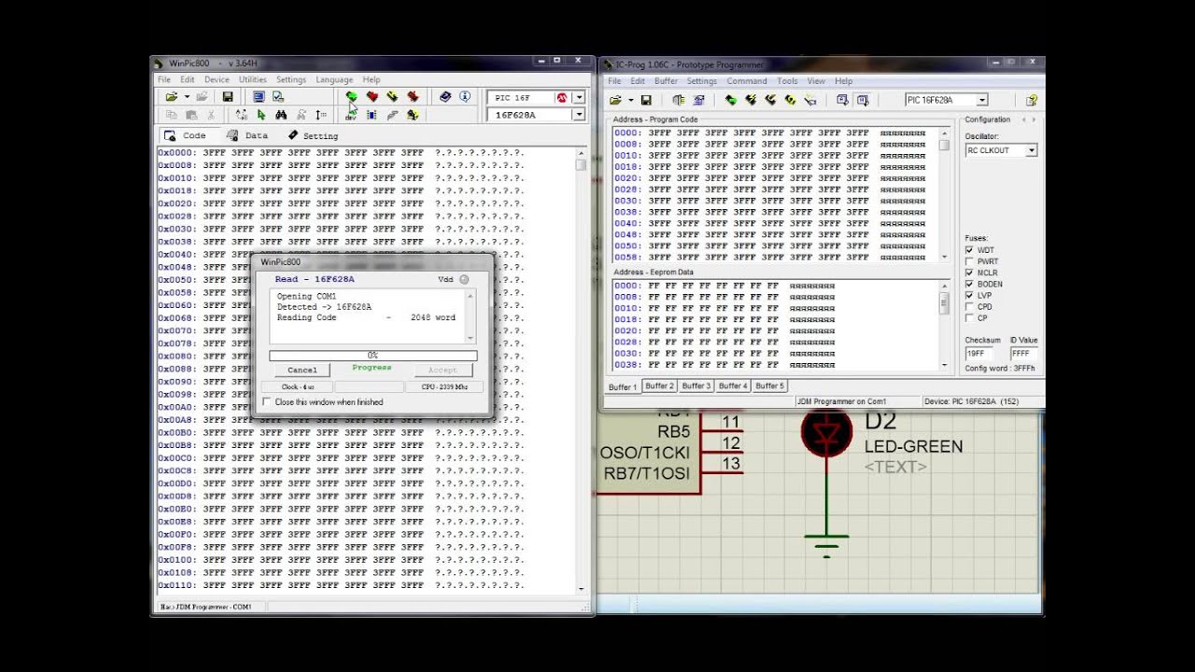Click the IC-Prog help question mark icon
Image resolution: width=1195 pixels, height=672 pixels.
tap(1032, 100)
